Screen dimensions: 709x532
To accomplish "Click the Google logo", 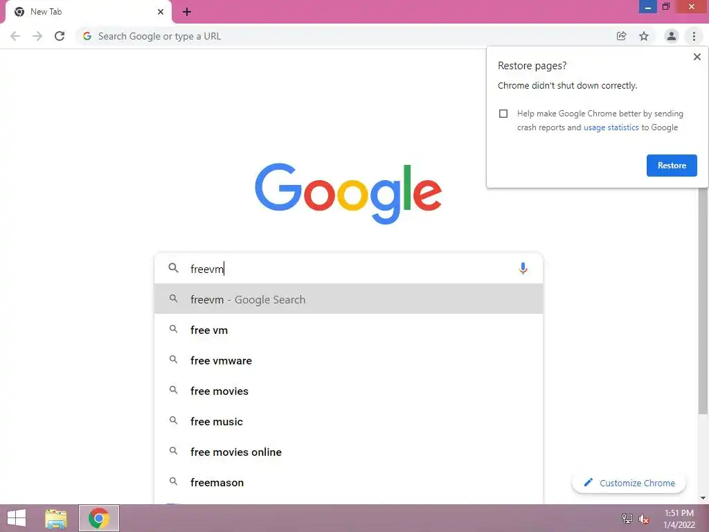I will 348,194.
